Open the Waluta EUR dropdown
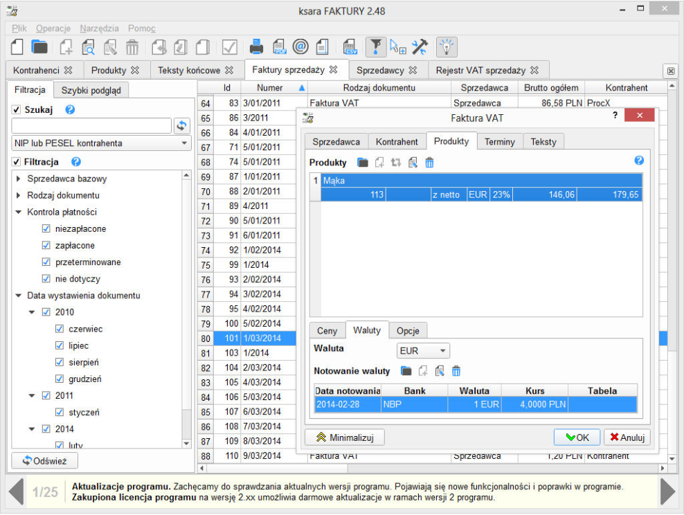 click(x=423, y=350)
